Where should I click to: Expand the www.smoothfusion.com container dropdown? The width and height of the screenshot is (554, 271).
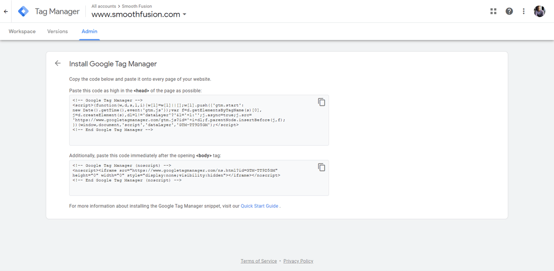[184, 14]
